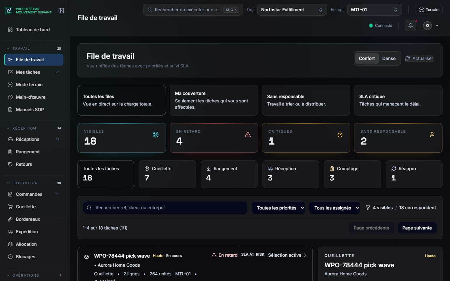
Task: Open the warehouse MTL-01 dropdown
Action: (374, 10)
